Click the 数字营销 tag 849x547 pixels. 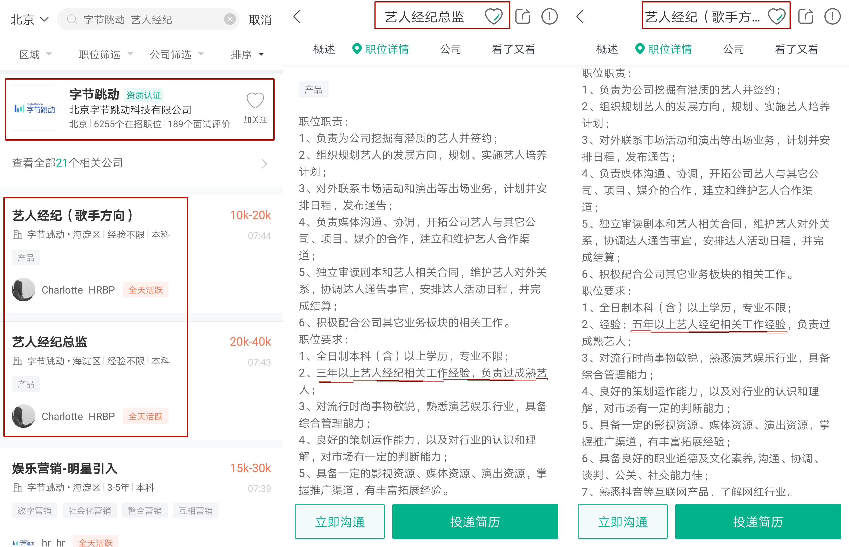(35, 510)
